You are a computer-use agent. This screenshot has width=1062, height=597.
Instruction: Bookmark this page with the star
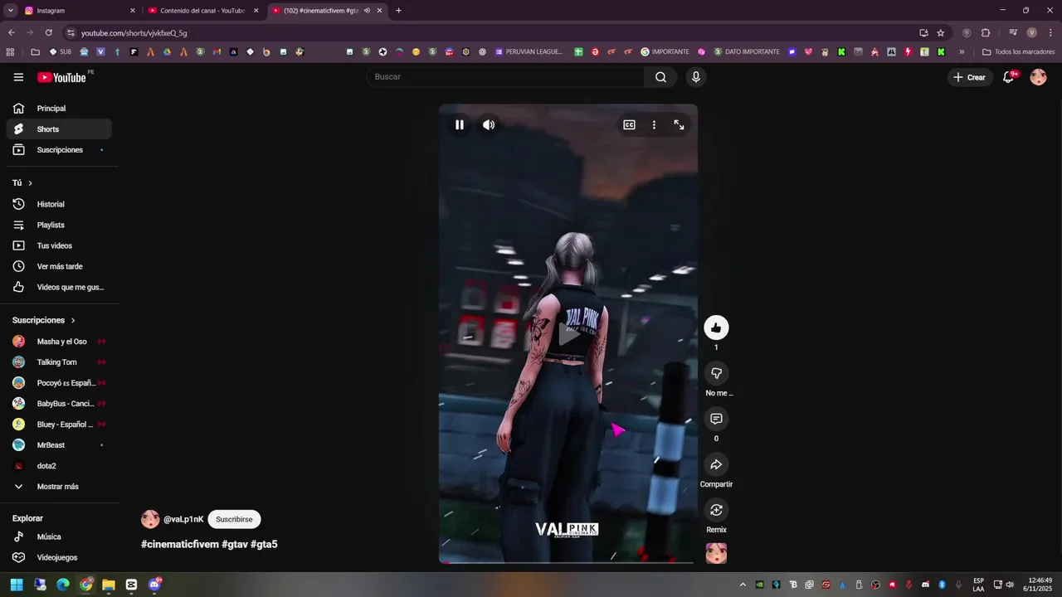940,32
